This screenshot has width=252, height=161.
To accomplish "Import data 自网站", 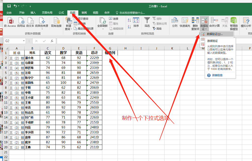I will (x=21, y=22).
